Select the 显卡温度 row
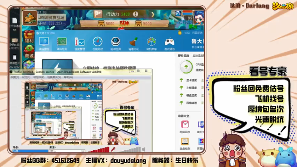 click(191, 80)
